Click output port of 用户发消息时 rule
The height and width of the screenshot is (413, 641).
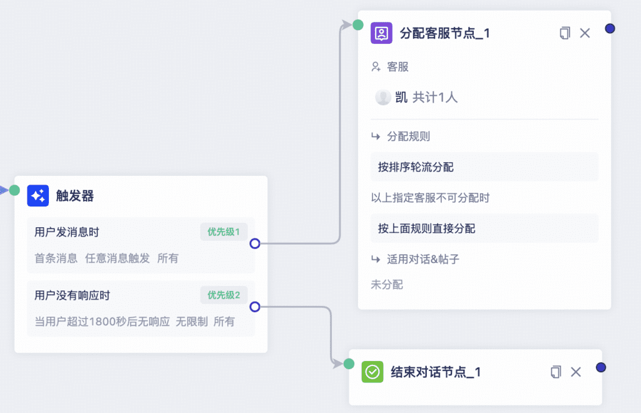[255, 243]
